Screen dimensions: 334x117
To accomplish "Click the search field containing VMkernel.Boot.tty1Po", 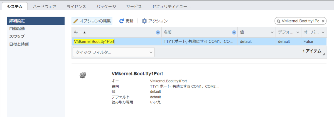I will coord(301,21).
